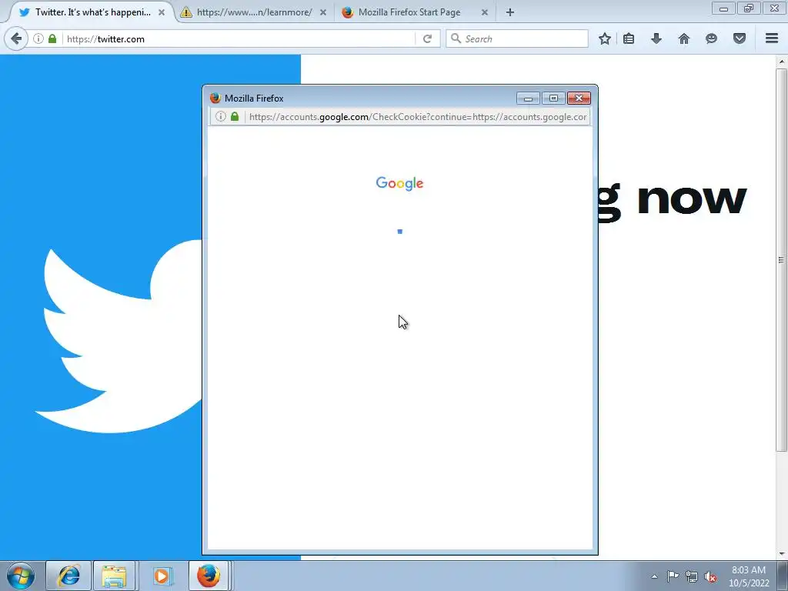Screen dimensions: 788x591
Task: Close the Google sign-in popup window
Action: coord(579,98)
